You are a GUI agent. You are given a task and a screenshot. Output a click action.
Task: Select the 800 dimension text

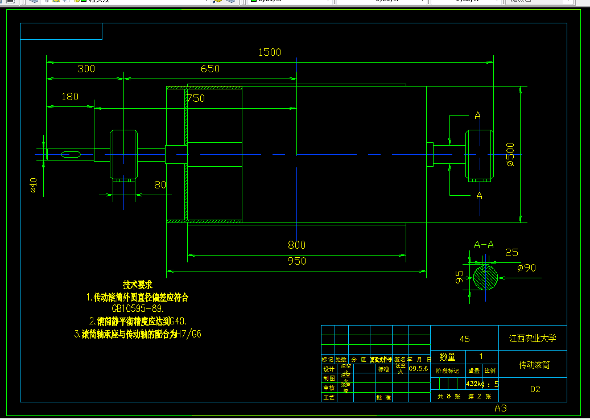point(296,245)
